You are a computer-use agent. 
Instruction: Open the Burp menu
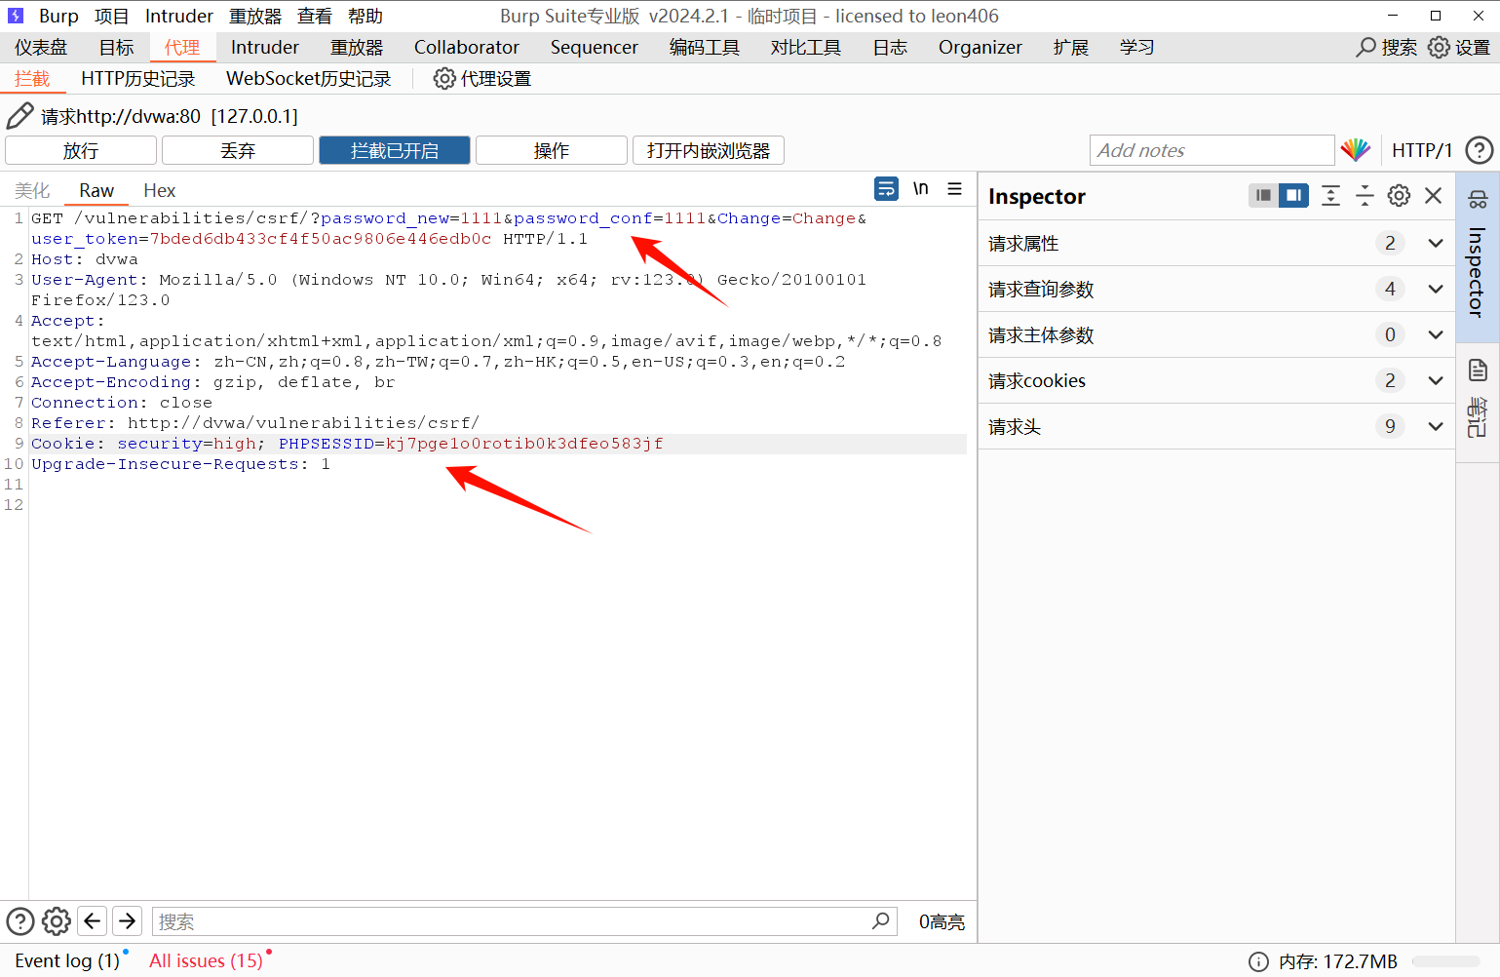[58, 16]
